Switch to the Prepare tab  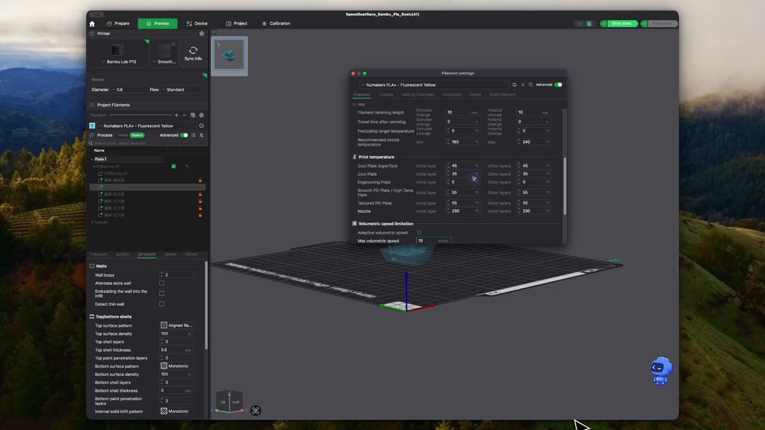118,24
